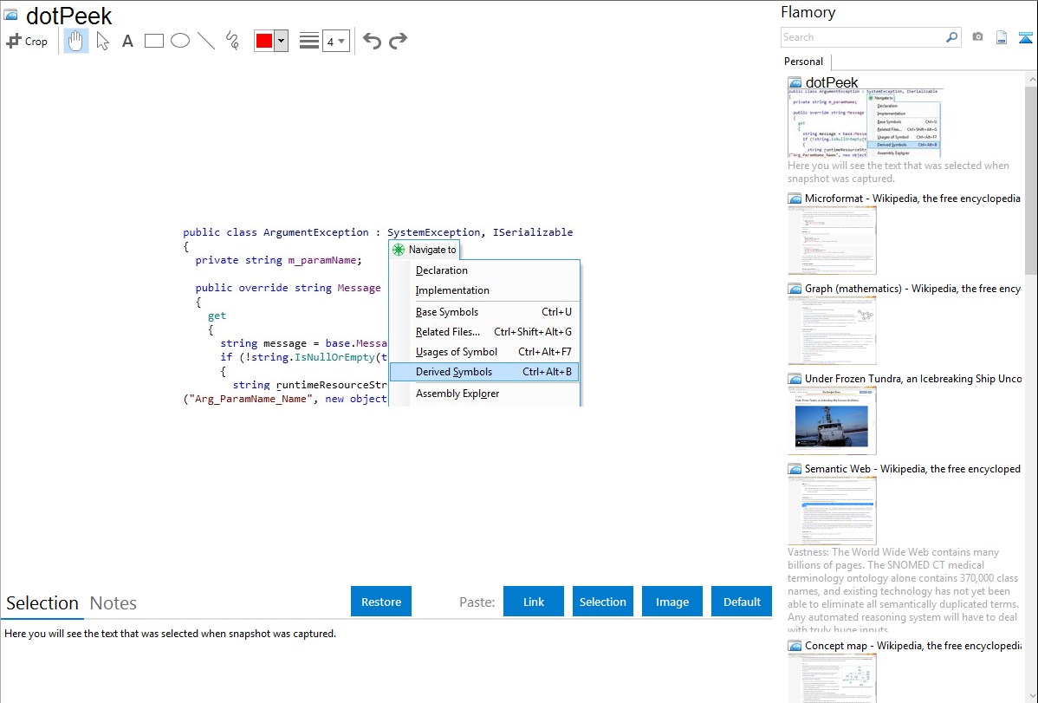Viewport: 1038px width, 703px height.
Task: Redo the last edit
Action: 398,41
